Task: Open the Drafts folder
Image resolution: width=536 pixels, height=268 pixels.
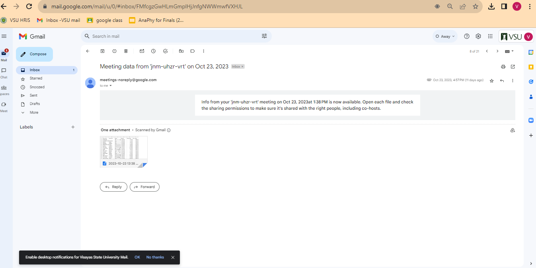Action: 35,104
